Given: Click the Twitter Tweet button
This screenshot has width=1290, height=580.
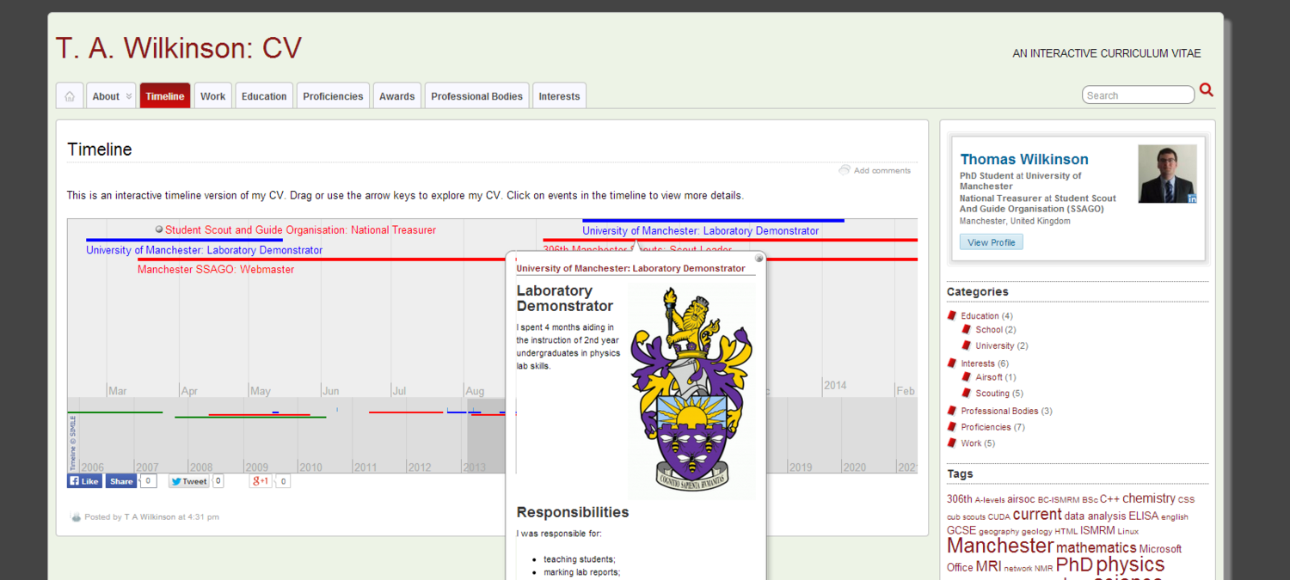Looking at the screenshot, I should (189, 481).
